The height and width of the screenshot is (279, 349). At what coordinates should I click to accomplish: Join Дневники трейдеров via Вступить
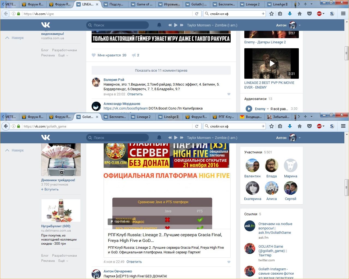point(50,189)
